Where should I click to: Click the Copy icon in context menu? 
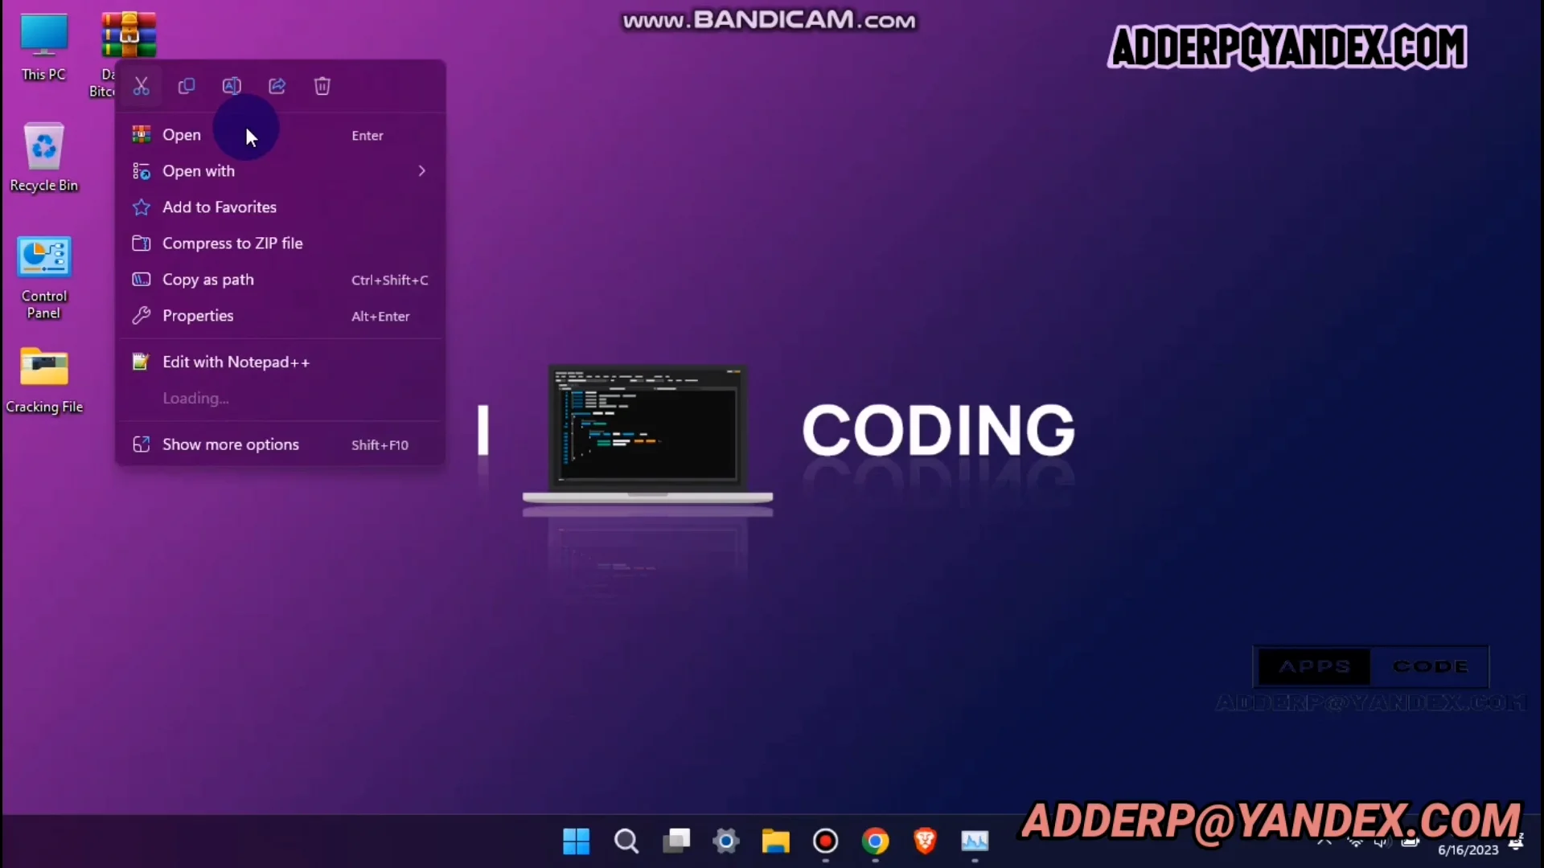tap(187, 86)
